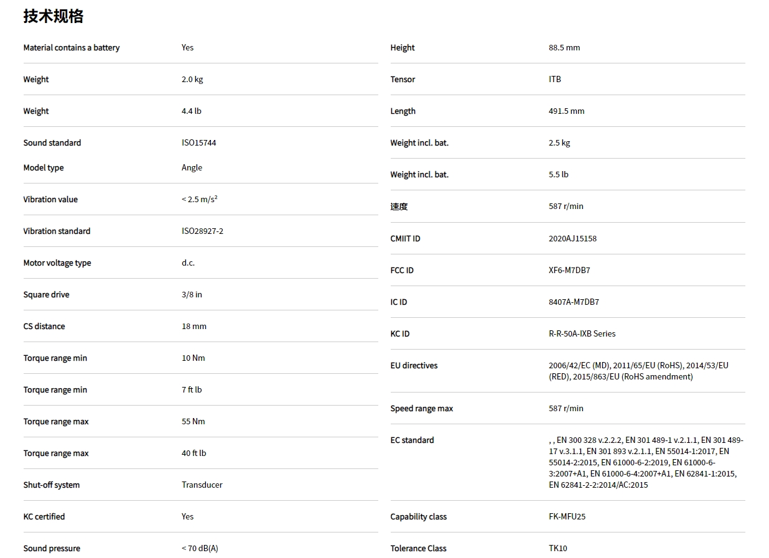This screenshot has height=558, width=769.
Task: Click the ITB tensor value
Action: pos(554,79)
